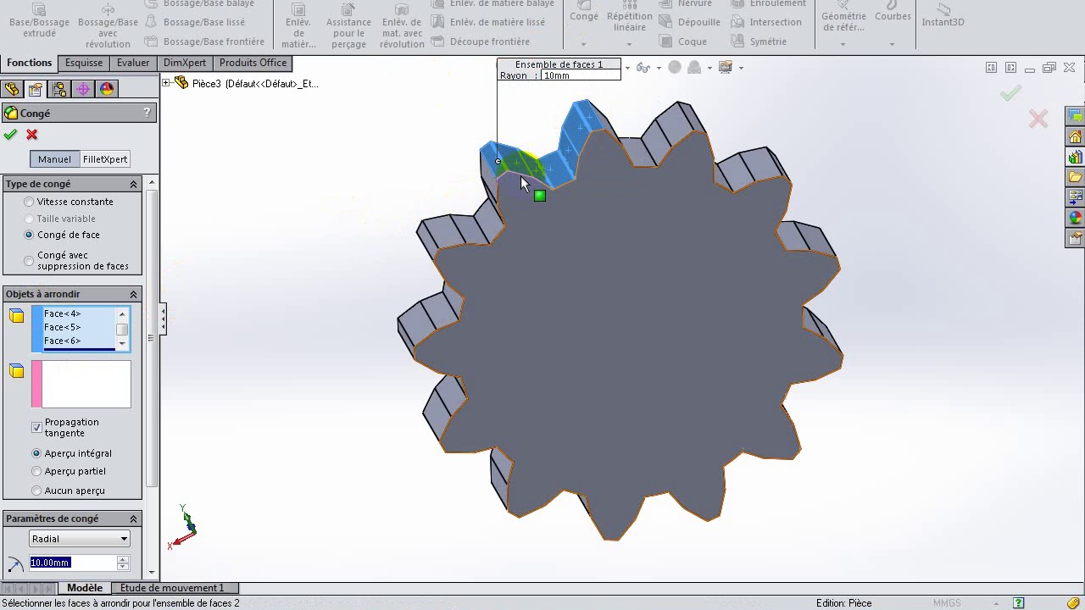The width and height of the screenshot is (1085, 610).
Task: Click the empty second face set box
Action: [86, 384]
